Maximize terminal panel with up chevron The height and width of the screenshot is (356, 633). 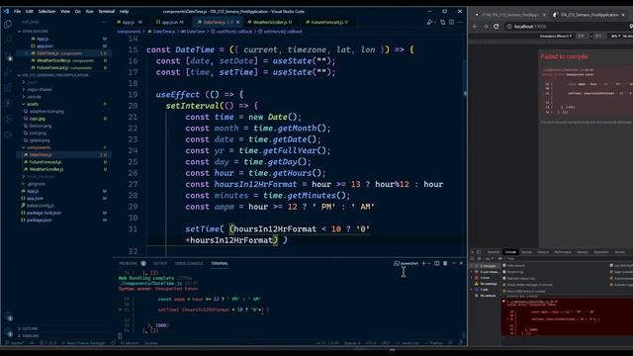tap(454, 263)
